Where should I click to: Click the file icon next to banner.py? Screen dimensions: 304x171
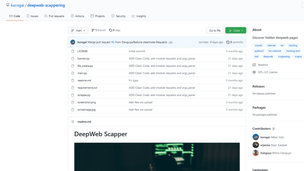point(73,58)
